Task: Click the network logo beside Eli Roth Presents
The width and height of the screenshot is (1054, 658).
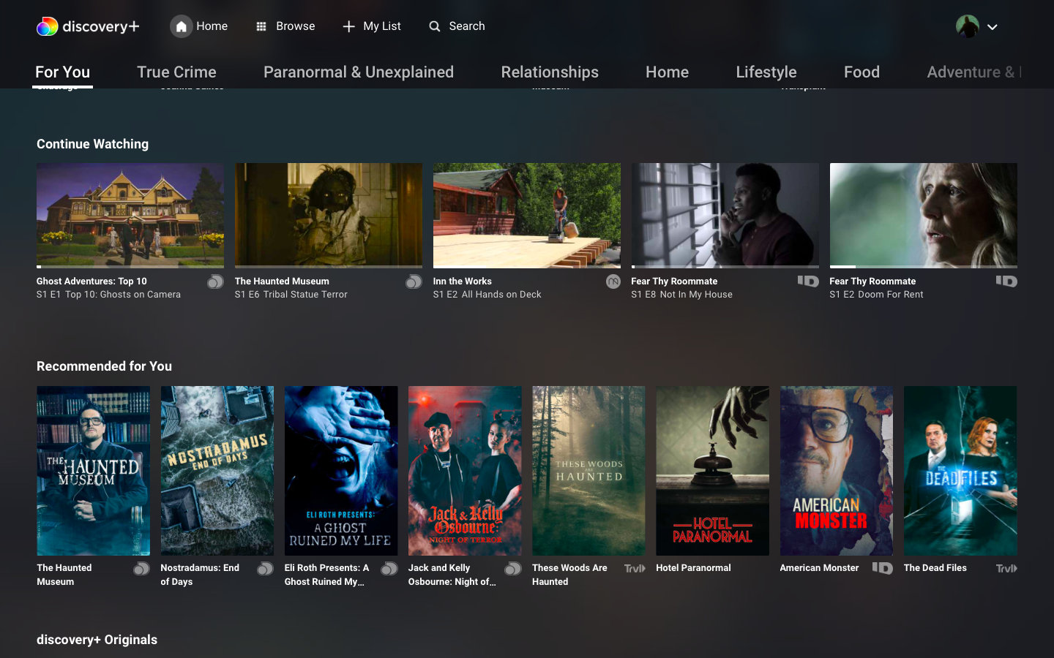Action: 389,568
